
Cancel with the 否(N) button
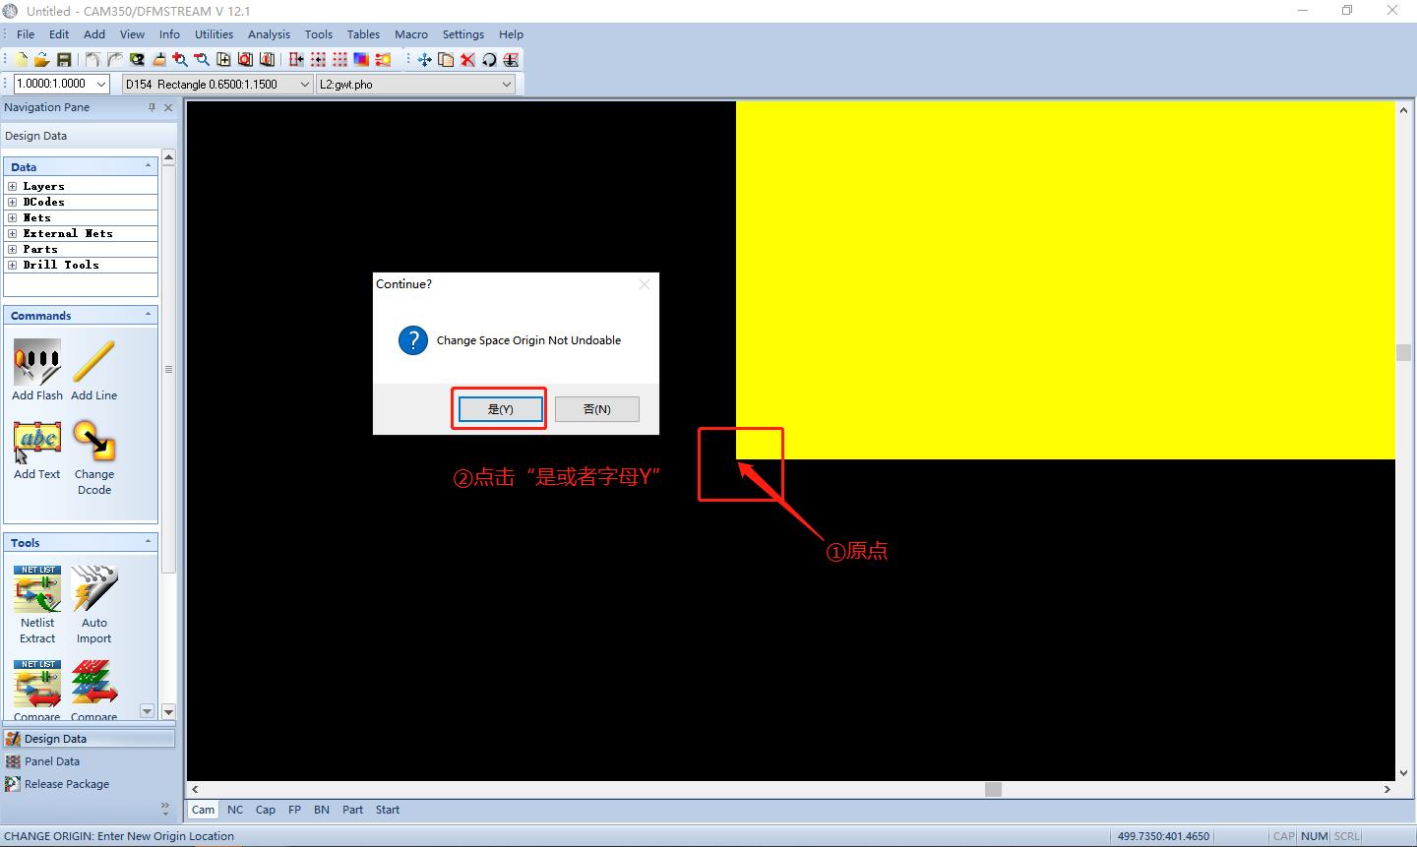(x=596, y=409)
